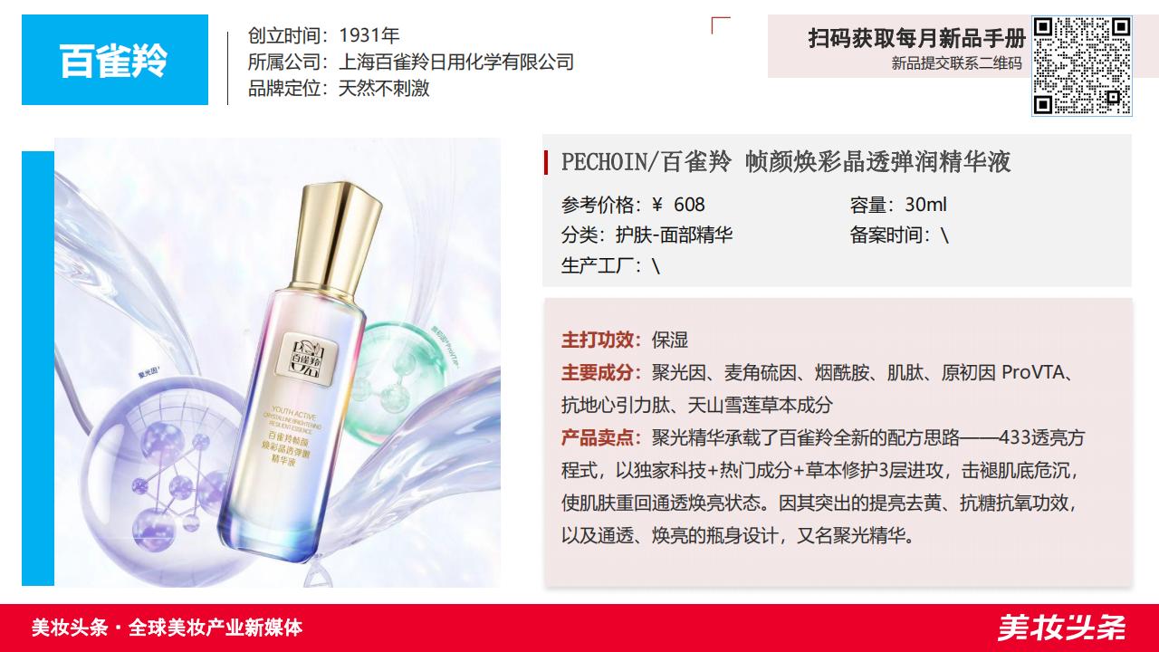Click the product title 帧颜焕彩晶透弹润精华液
The height and width of the screenshot is (652, 1159).
pos(877,162)
